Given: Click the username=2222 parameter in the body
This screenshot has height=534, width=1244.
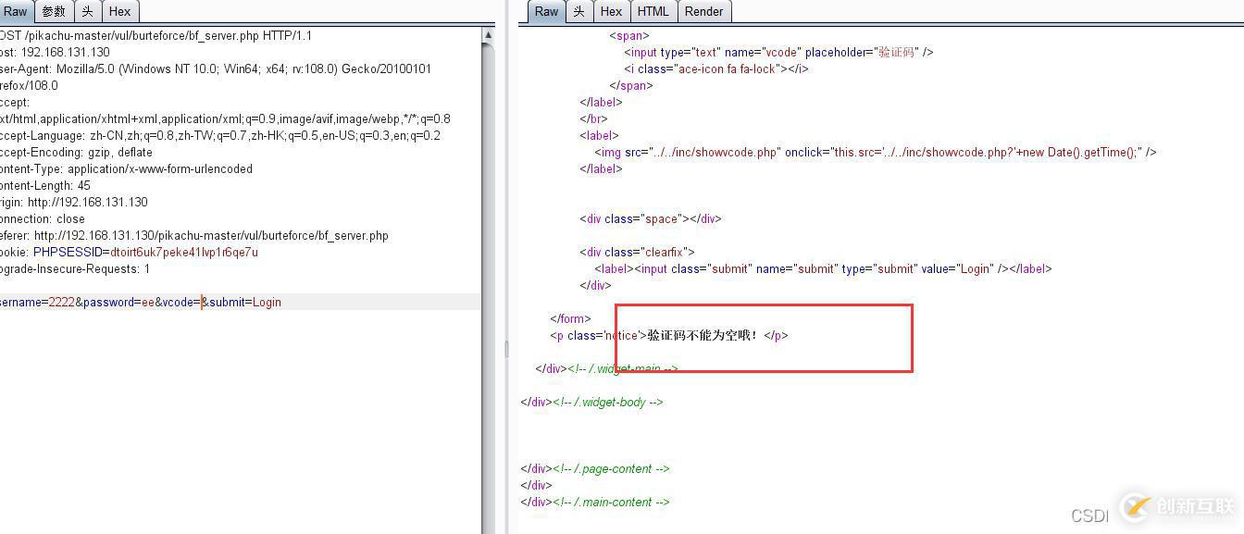Looking at the screenshot, I should 37,303.
